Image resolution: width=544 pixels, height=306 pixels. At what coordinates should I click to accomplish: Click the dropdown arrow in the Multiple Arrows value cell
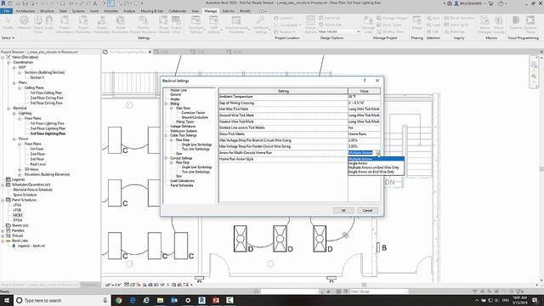377,153
